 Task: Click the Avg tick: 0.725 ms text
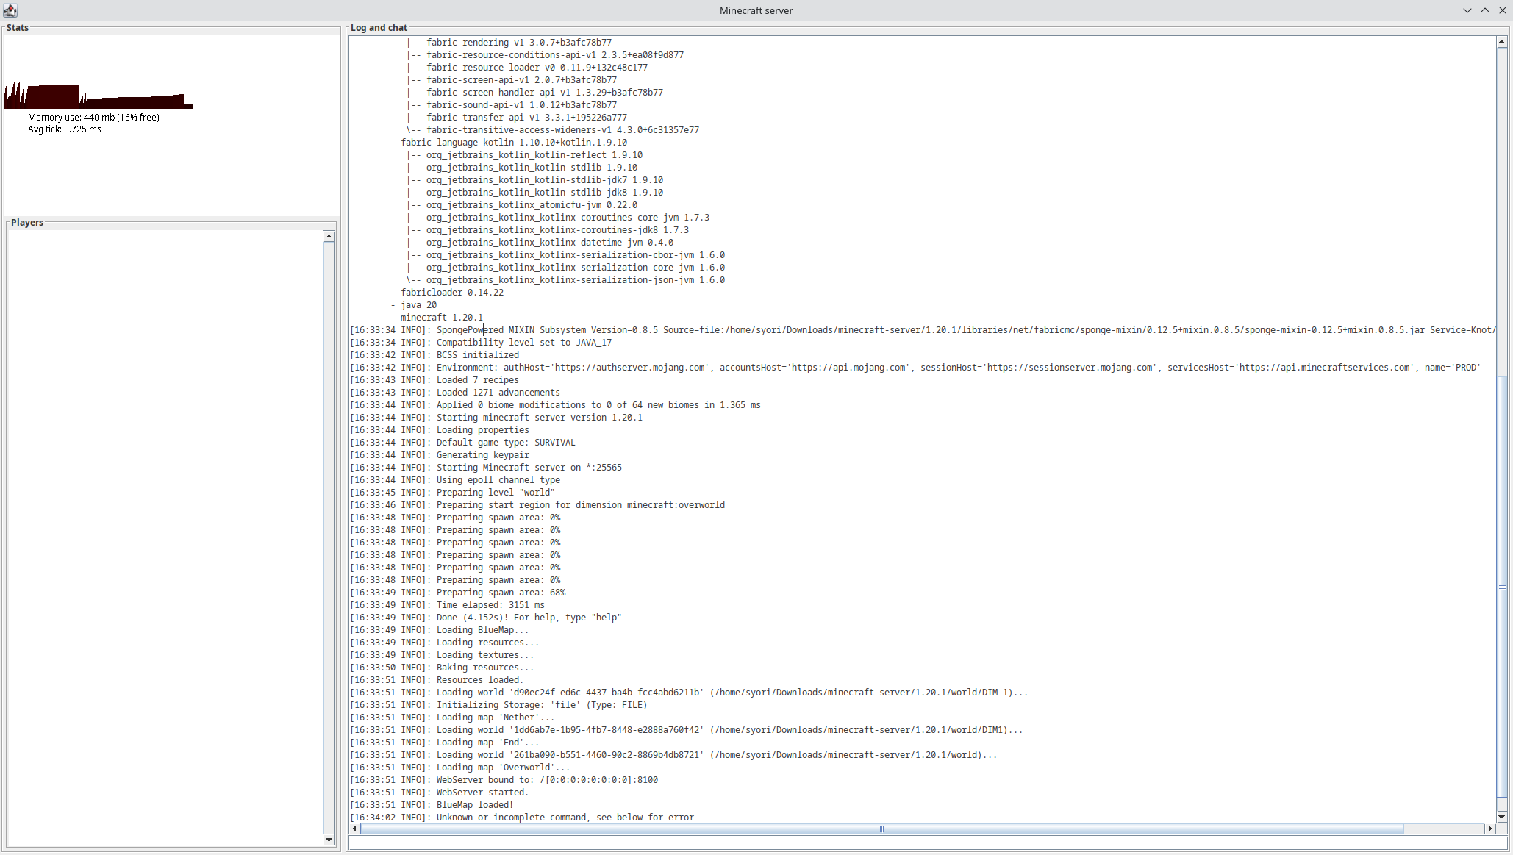pyautogui.click(x=64, y=129)
